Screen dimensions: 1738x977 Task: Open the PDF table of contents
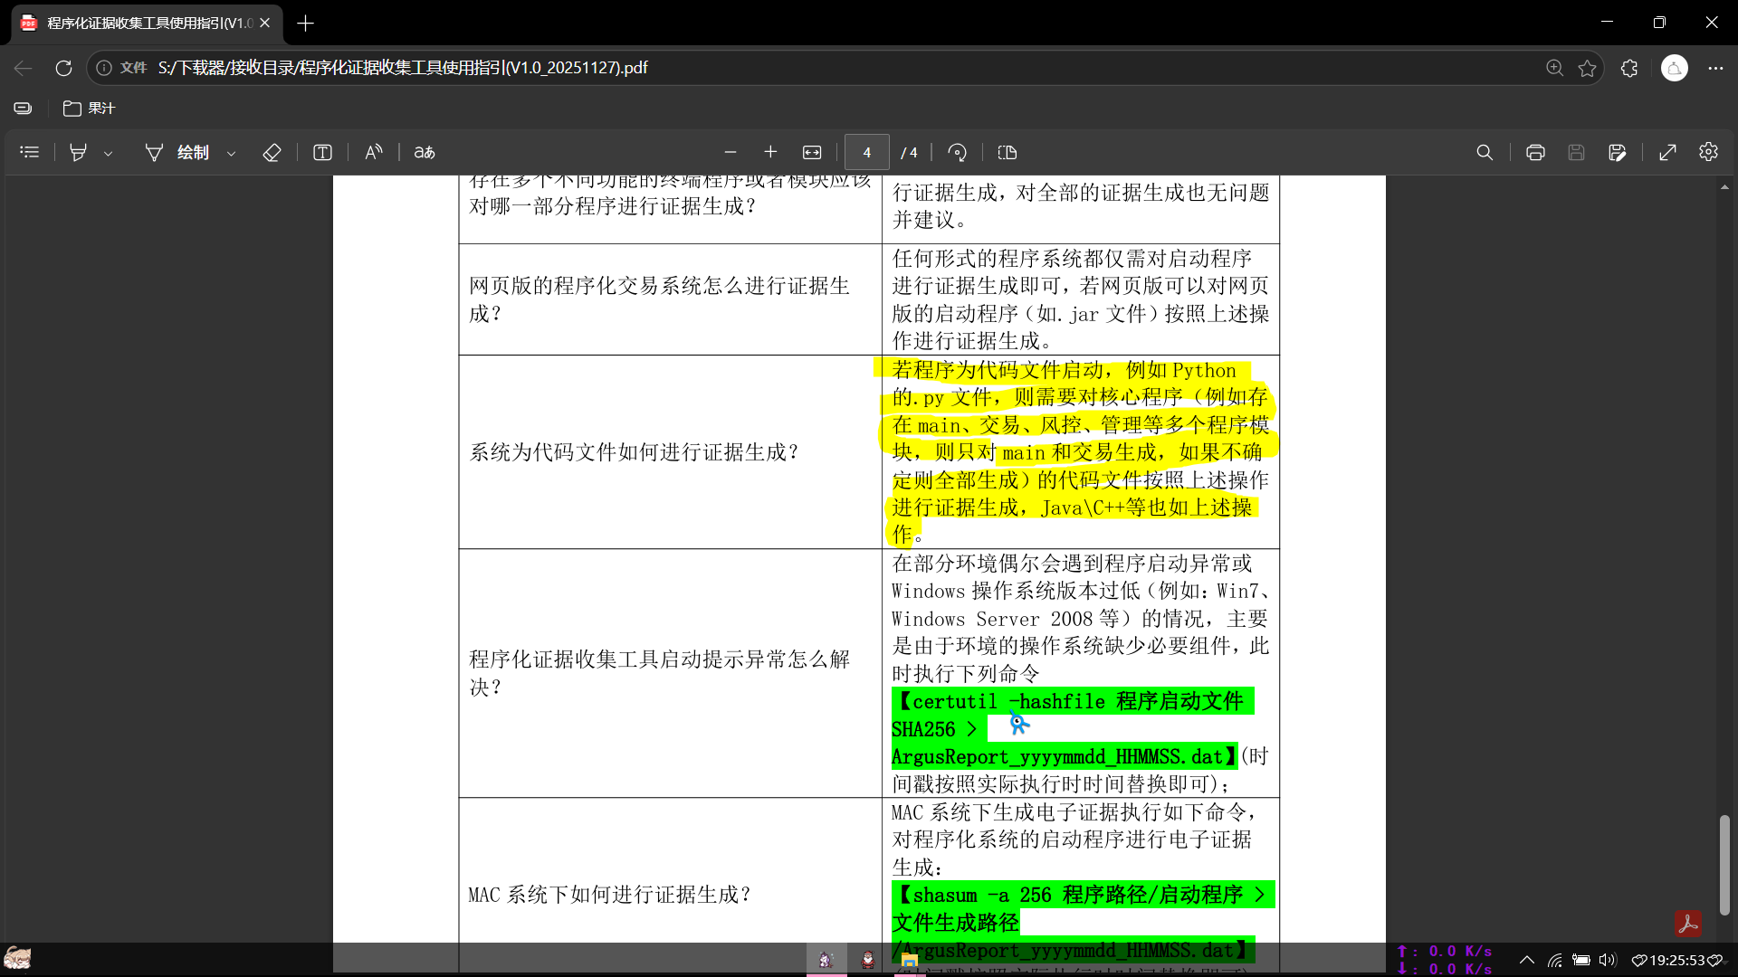(x=30, y=152)
